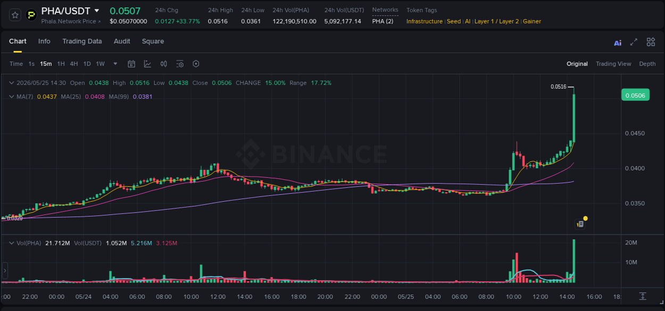Viewport: 665px width, 311px height.
Task: Click the current price label 0.0506
Action: (x=635, y=96)
